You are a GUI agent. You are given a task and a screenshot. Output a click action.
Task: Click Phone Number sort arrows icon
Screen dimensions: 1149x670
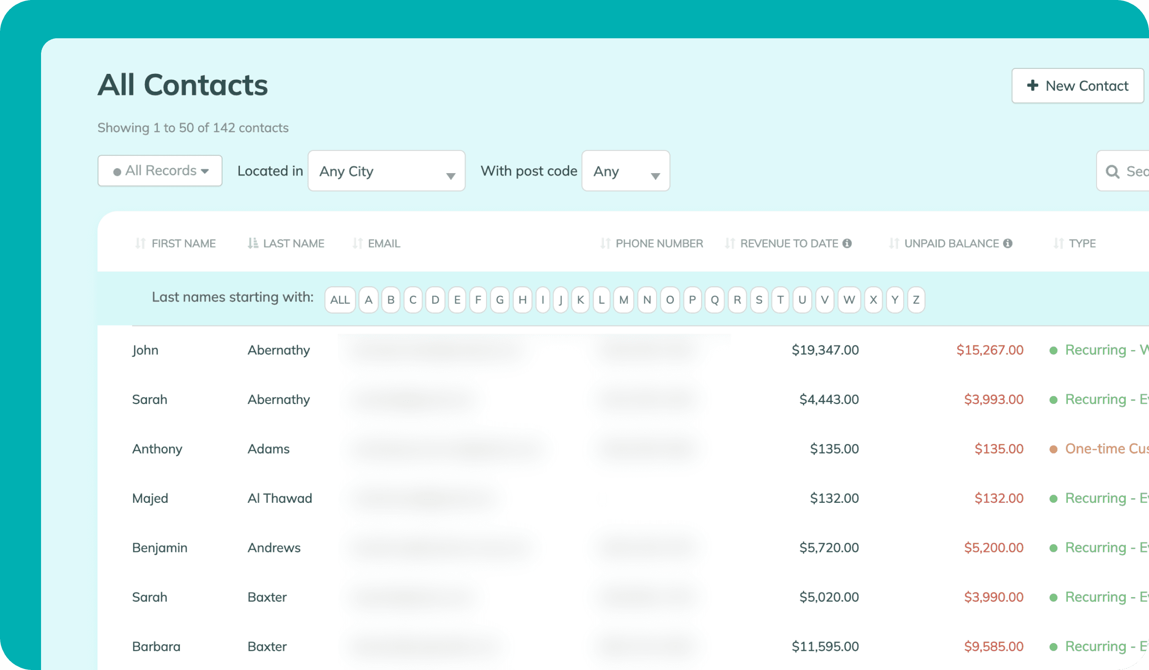click(x=605, y=243)
